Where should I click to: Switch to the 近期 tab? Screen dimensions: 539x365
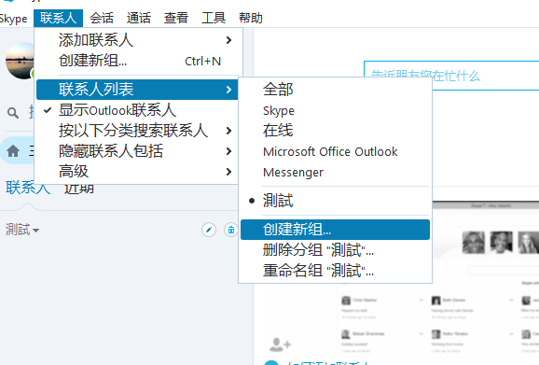pos(79,190)
